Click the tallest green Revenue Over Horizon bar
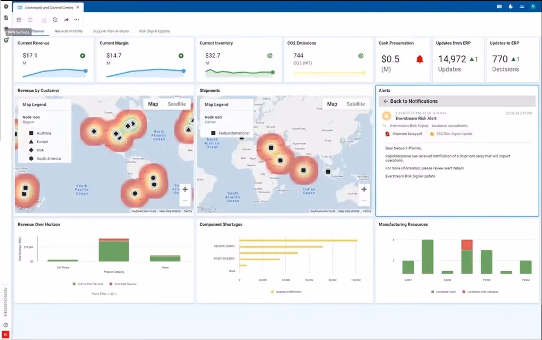542x340 pixels. coord(114,251)
